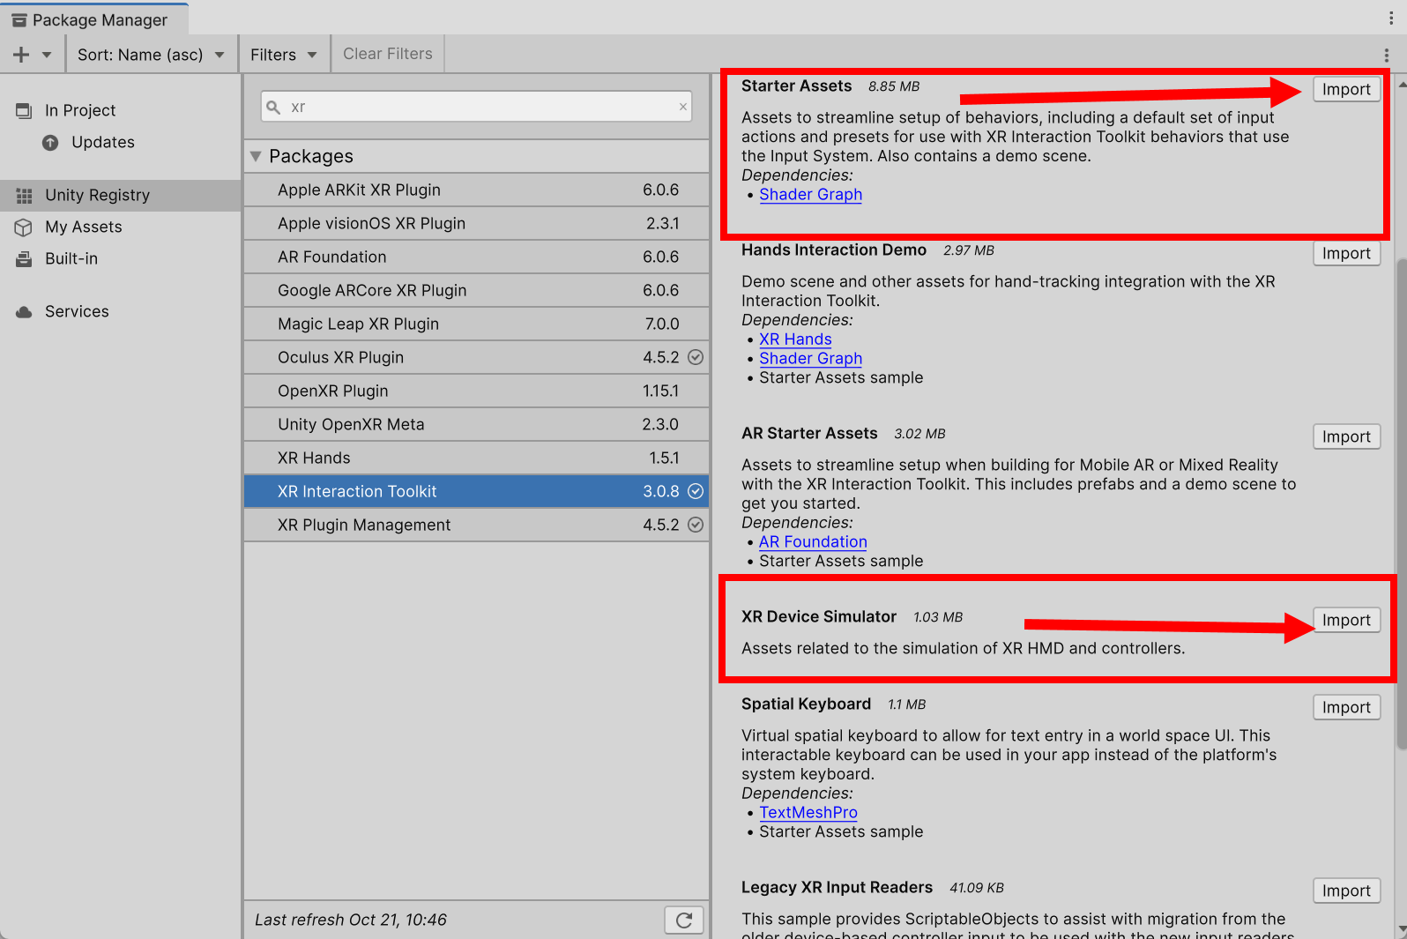Open Shader Graph link under Hands Interaction Demo
Viewport: 1407px width, 939px height.
pyautogui.click(x=810, y=359)
